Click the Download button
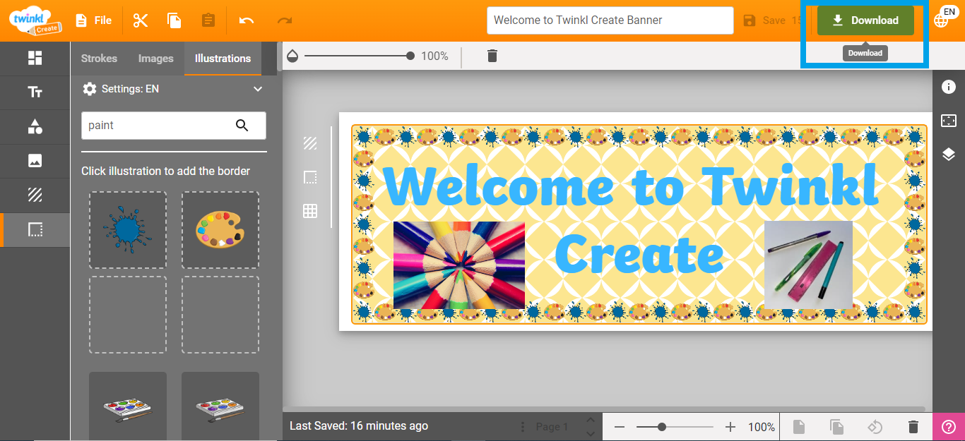Viewport: 965px width, 441px height. click(x=865, y=20)
